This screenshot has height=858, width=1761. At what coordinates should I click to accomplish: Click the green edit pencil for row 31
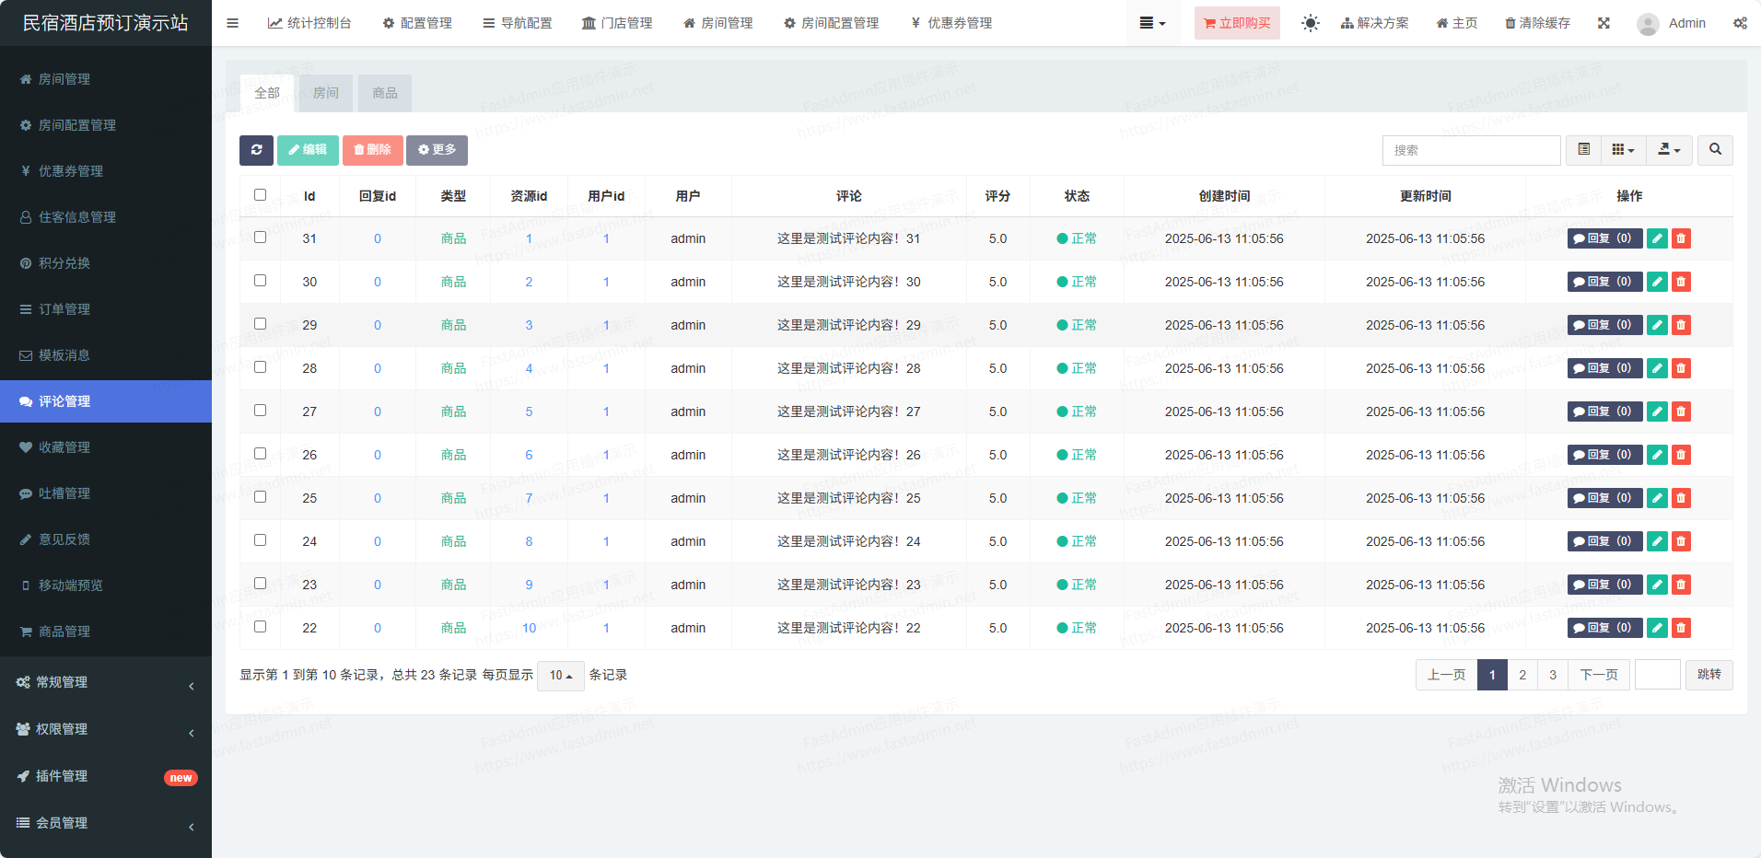pyautogui.click(x=1657, y=238)
